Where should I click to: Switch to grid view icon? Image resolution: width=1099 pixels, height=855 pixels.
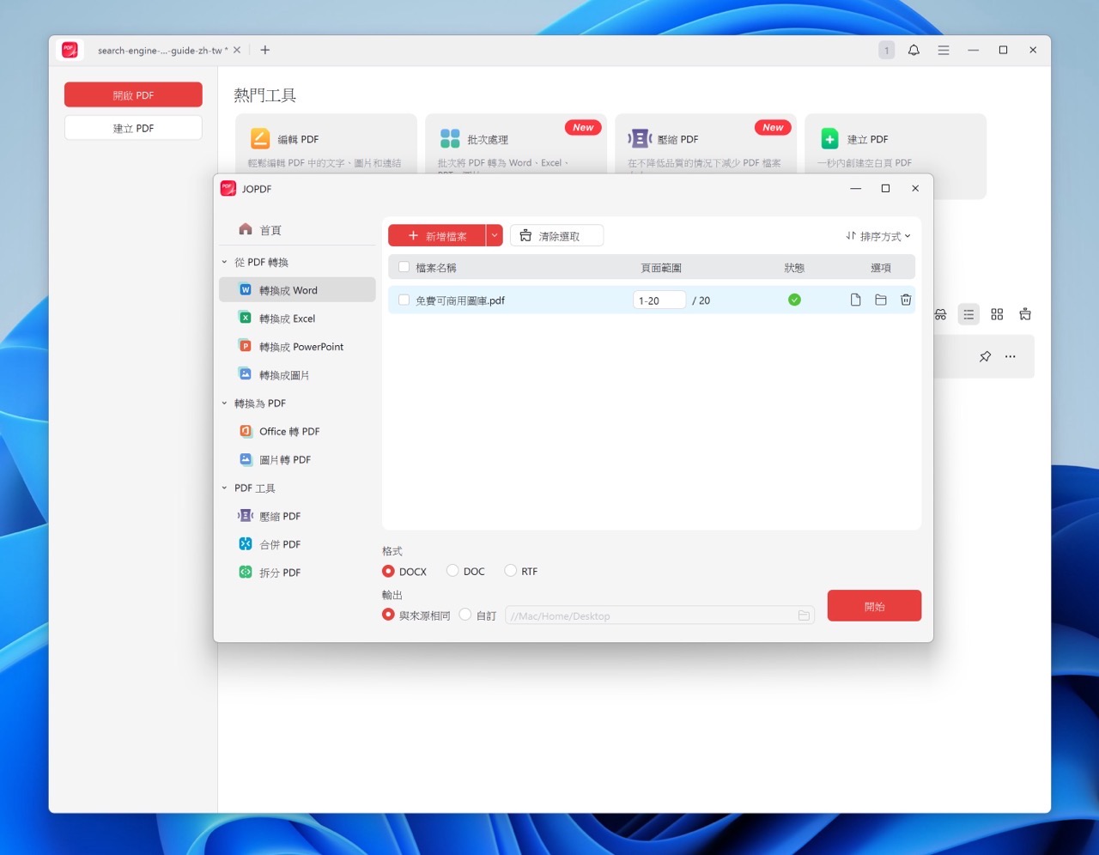pyautogui.click(x=997, y=314)
